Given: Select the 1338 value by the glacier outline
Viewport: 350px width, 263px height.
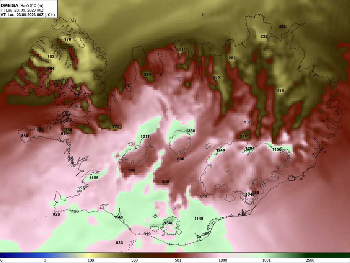Looking at the screenshot, I should pos(190,131).
